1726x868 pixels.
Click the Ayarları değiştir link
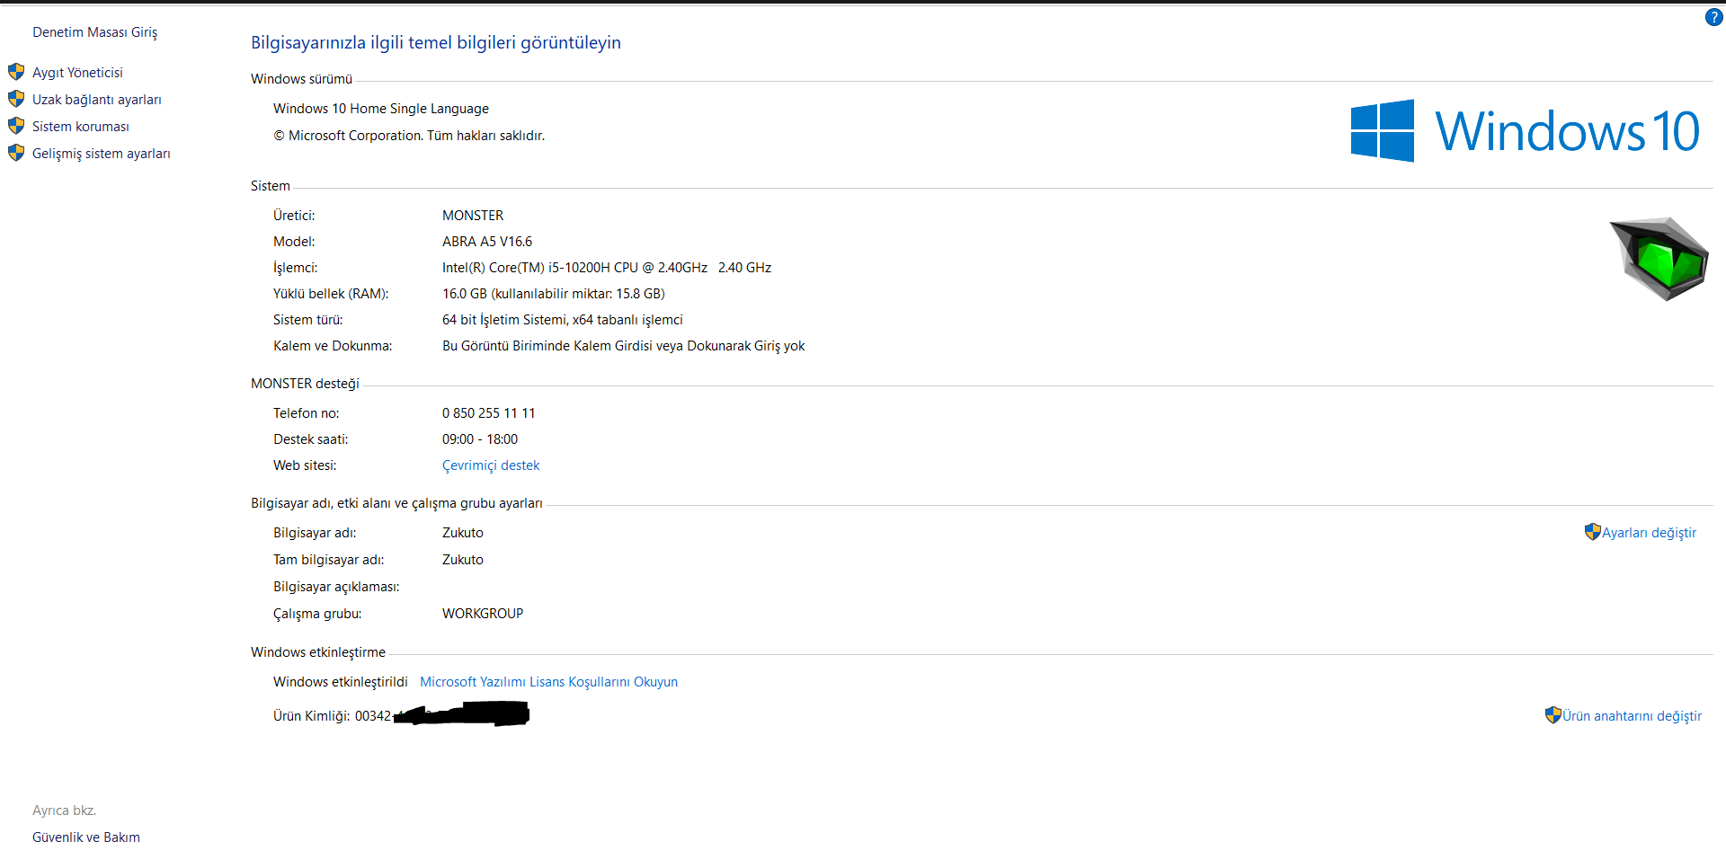(x=1649, y=533)
